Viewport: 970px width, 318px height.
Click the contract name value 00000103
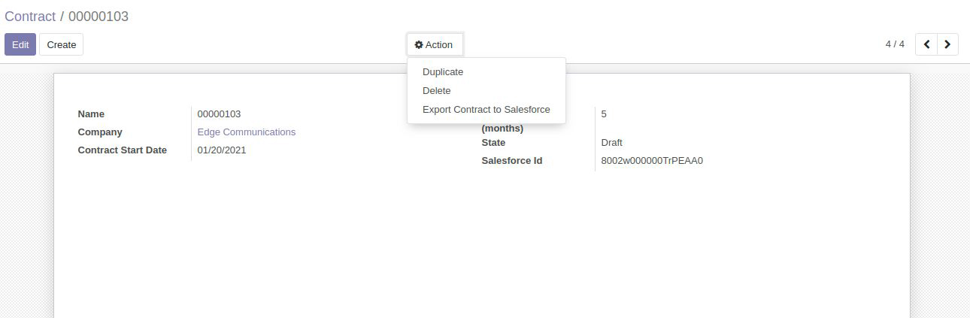(219, 114)
